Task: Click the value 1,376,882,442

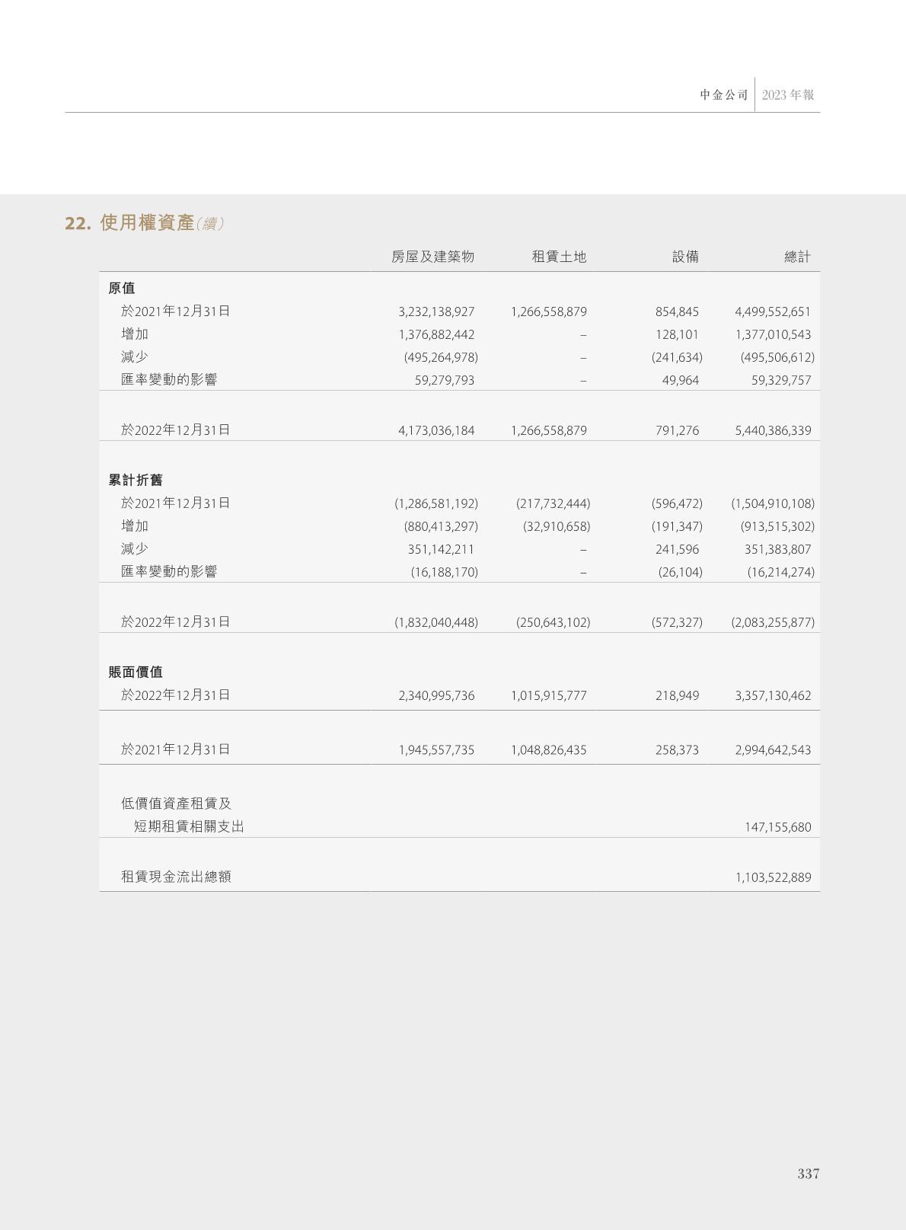Action: click(436, 335)
